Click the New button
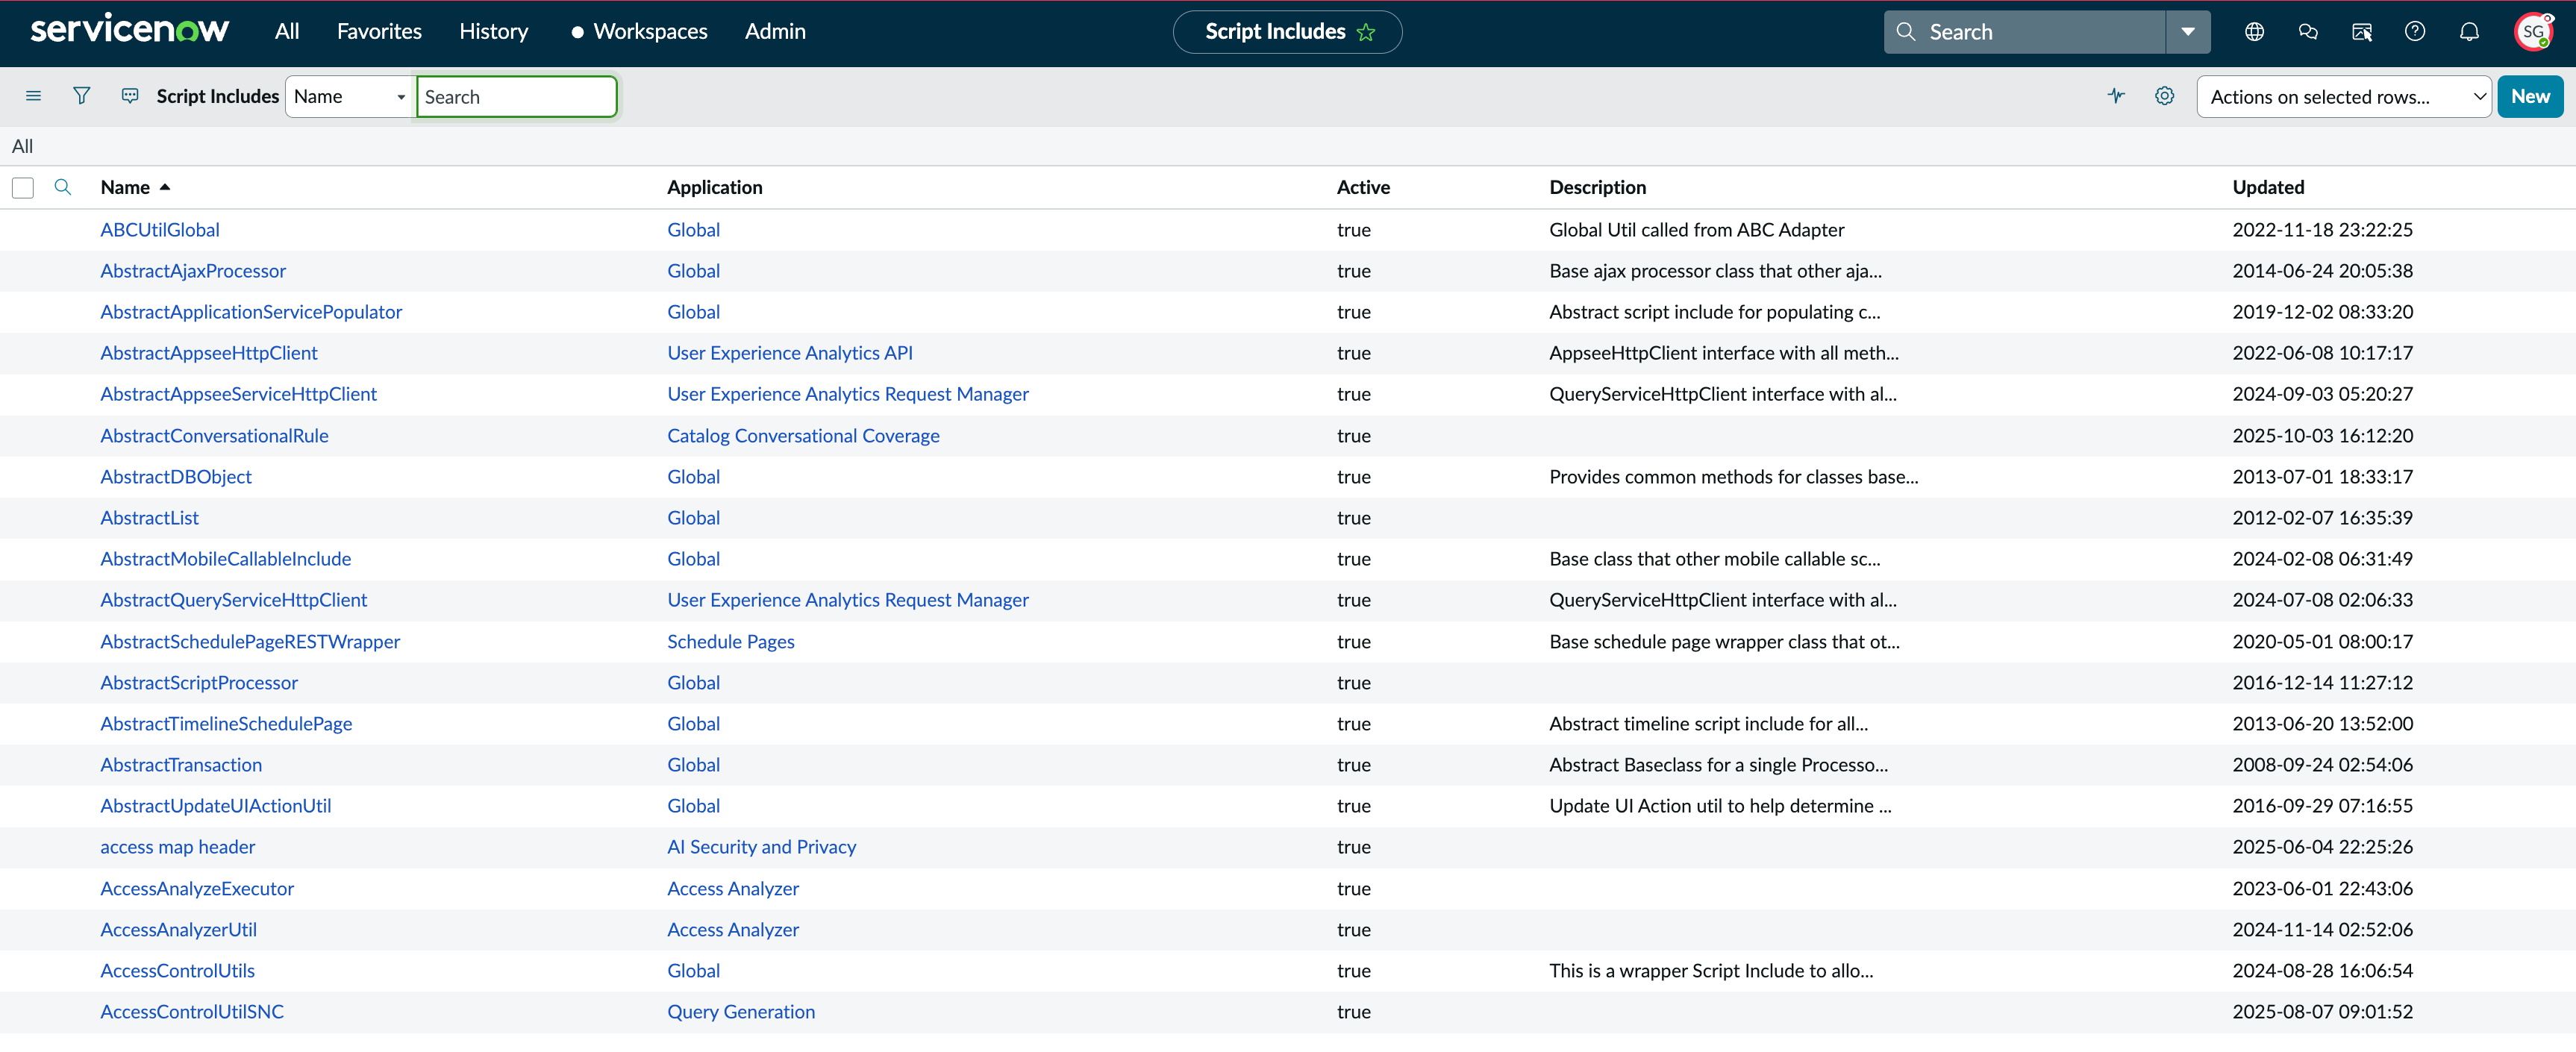 pyautogui.click(x=2530, y=97)
